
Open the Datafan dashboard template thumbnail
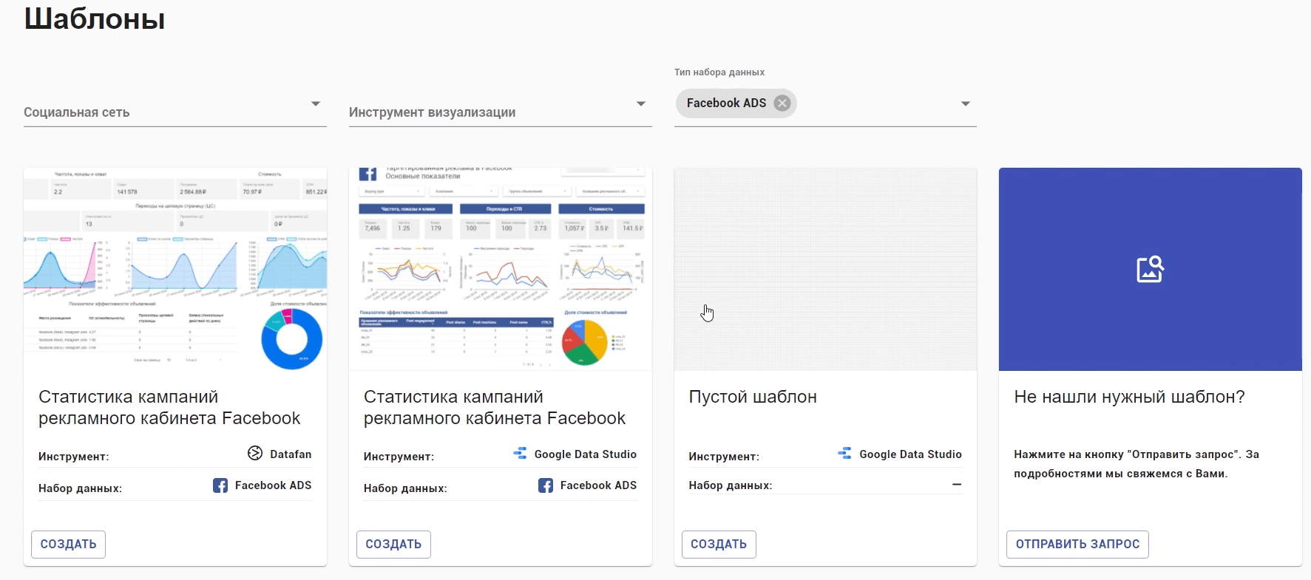(175, 269)
